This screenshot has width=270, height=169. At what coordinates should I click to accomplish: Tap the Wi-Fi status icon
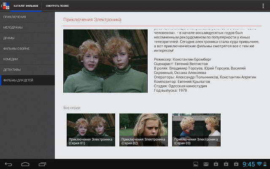(259, 164)
